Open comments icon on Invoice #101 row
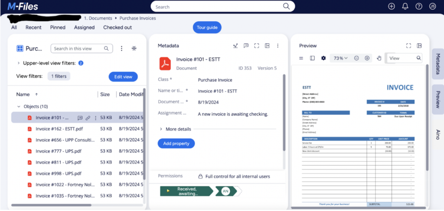Image resolution: width=444 pixels, height=211 pixels. coord(80,118)
